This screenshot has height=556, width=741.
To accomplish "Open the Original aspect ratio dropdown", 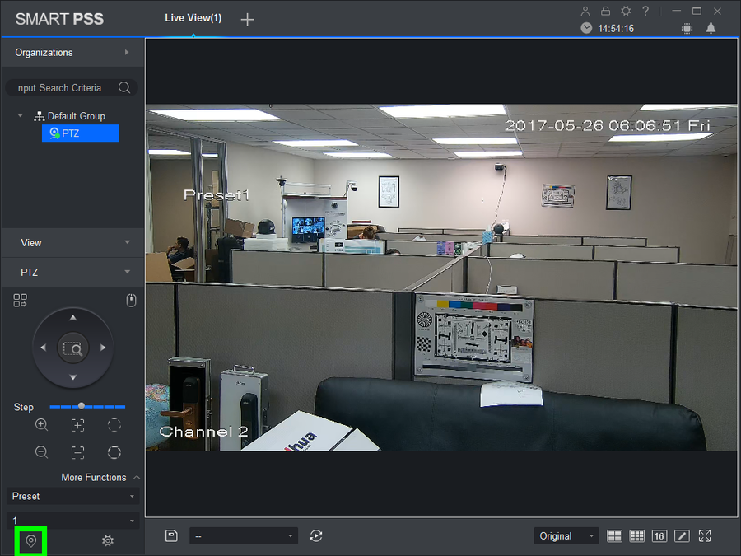I will (566, 536).
